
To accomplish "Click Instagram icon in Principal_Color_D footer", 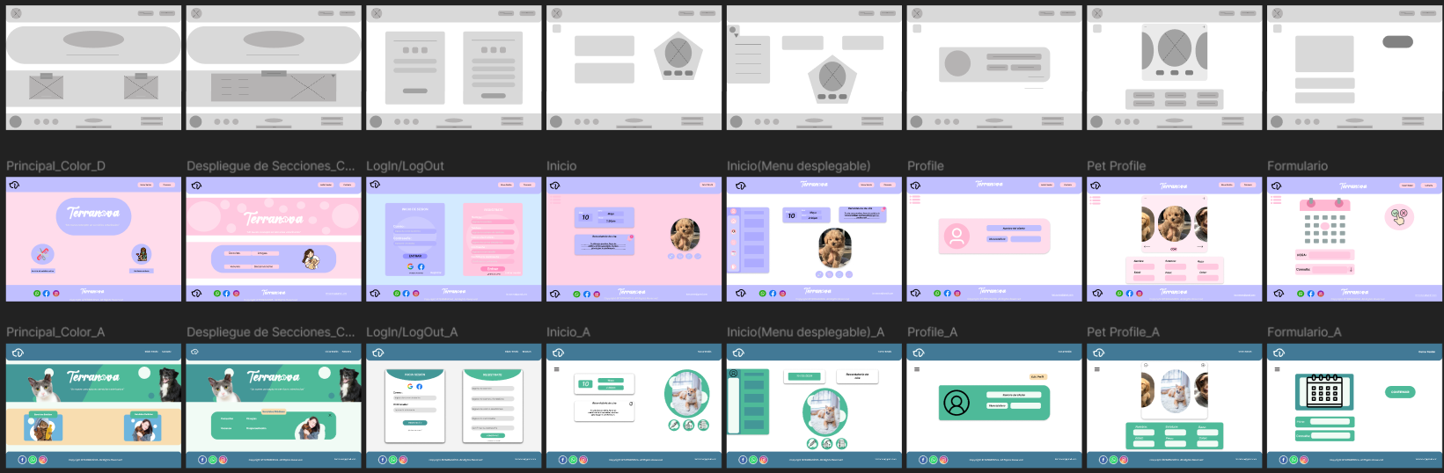I will pos(56,293).
